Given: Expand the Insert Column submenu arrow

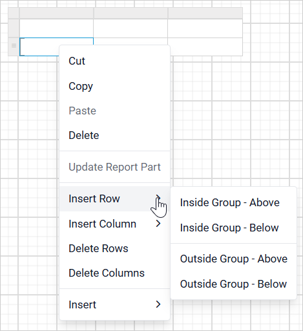Looking at the screenshot, I should (158, 224).
